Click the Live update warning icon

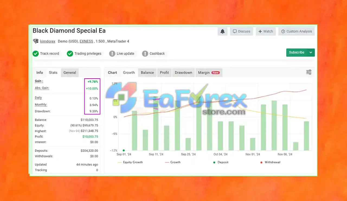click(112, 53)
